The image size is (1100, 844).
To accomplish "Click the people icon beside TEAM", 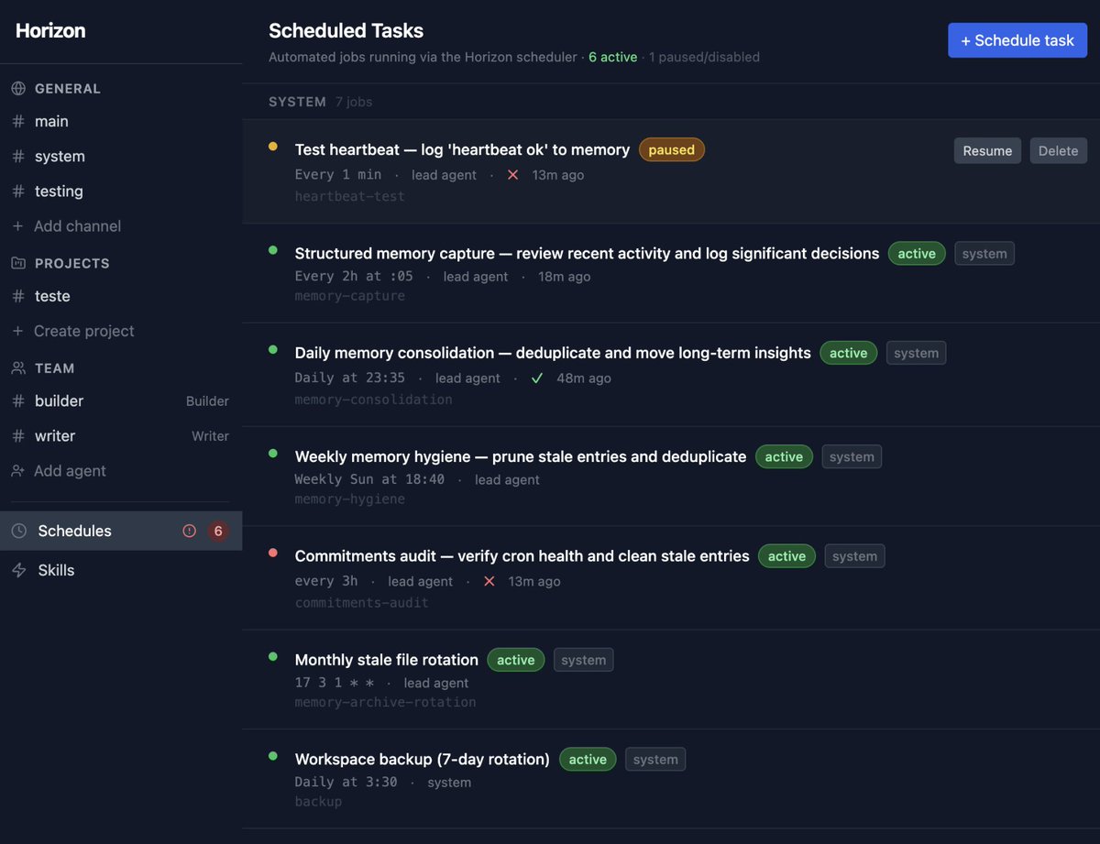I will click(18, 368).
